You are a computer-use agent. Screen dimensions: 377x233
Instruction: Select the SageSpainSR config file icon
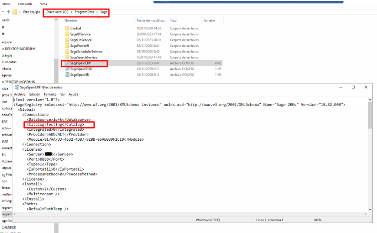point(67,74)
